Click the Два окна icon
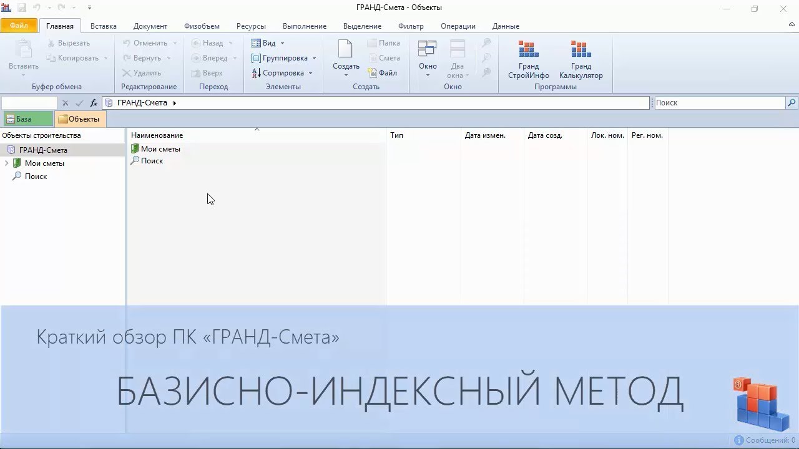 tap(458, 50)
